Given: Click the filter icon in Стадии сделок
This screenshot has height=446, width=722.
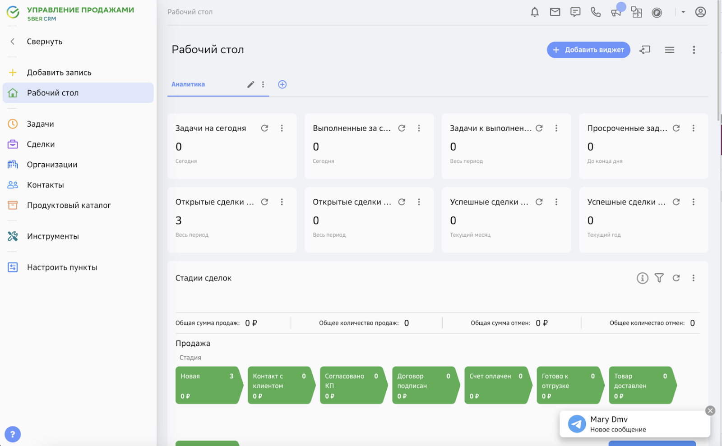Looking at the screenshot, I should tap(659, 278).
